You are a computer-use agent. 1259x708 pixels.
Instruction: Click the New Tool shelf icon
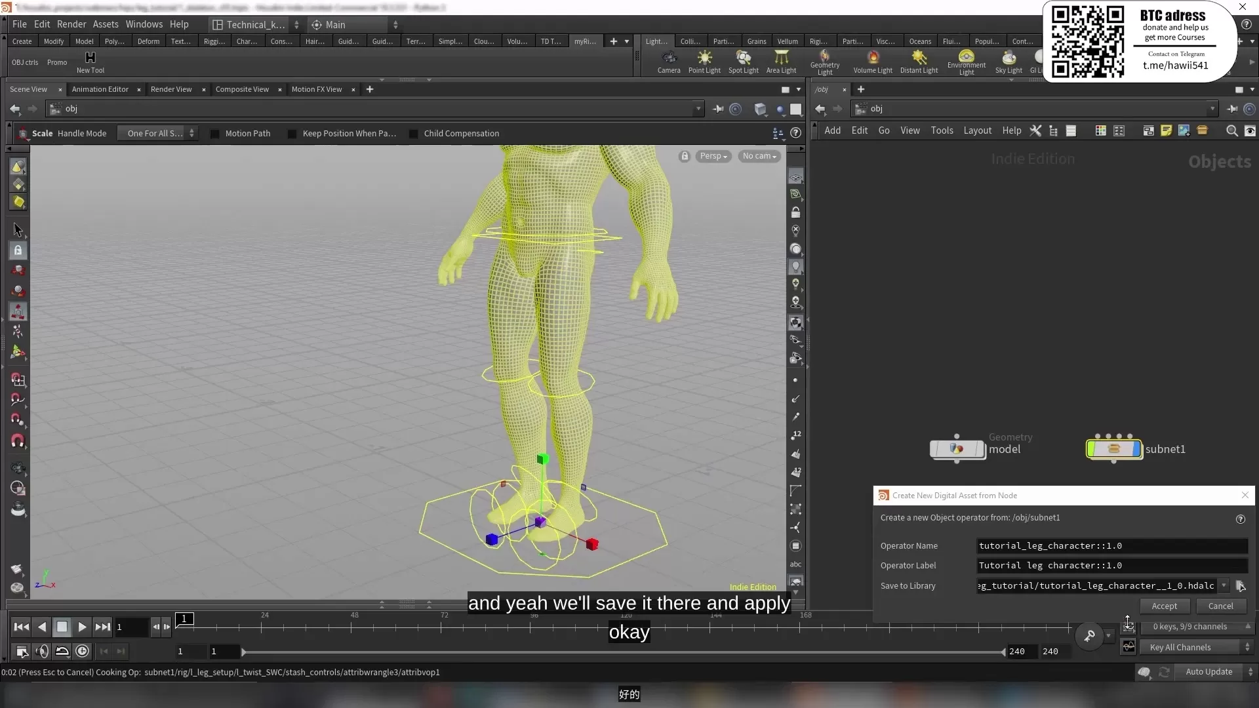pyautogui.click(x=90, y=62)
